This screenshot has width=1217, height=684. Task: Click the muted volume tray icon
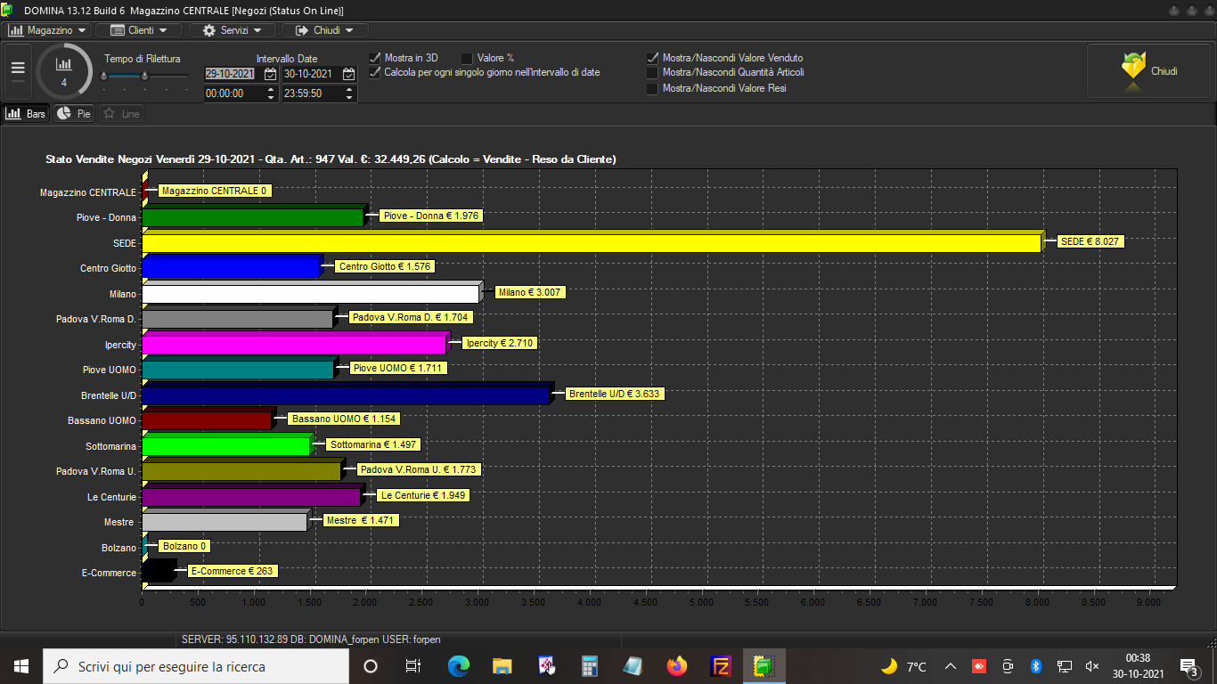[1092, 666]
